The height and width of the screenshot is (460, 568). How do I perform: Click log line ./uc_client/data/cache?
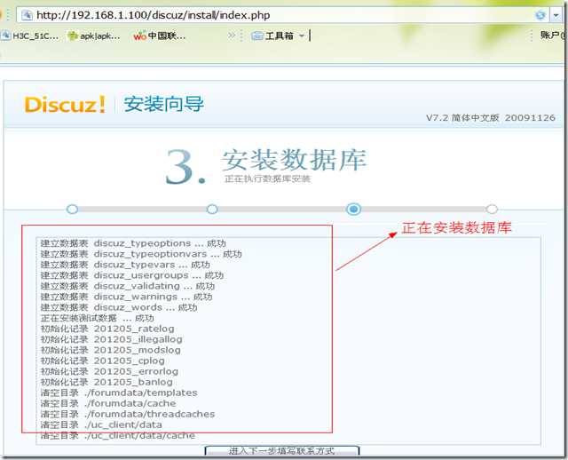[x=118, y=436]
